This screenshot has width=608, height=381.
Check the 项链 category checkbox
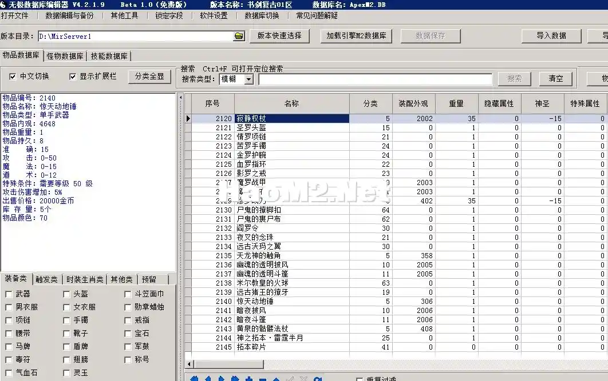tap(9, 320)
